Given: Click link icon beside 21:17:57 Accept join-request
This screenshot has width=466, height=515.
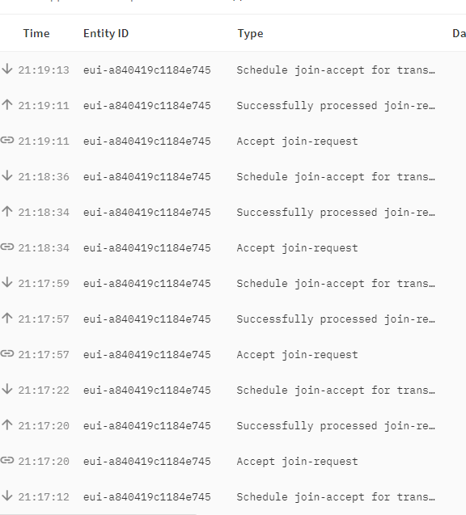Looking at the screenshot, I should [7, 354].
